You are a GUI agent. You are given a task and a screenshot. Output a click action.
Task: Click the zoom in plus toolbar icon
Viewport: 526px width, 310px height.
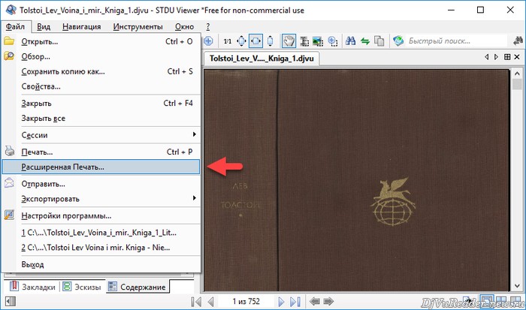click(208, 41)
